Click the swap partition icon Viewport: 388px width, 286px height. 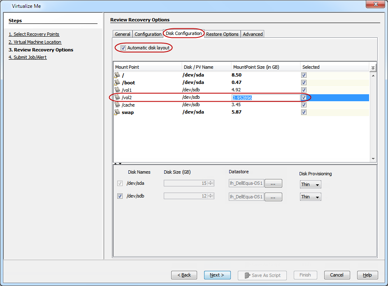117,112
